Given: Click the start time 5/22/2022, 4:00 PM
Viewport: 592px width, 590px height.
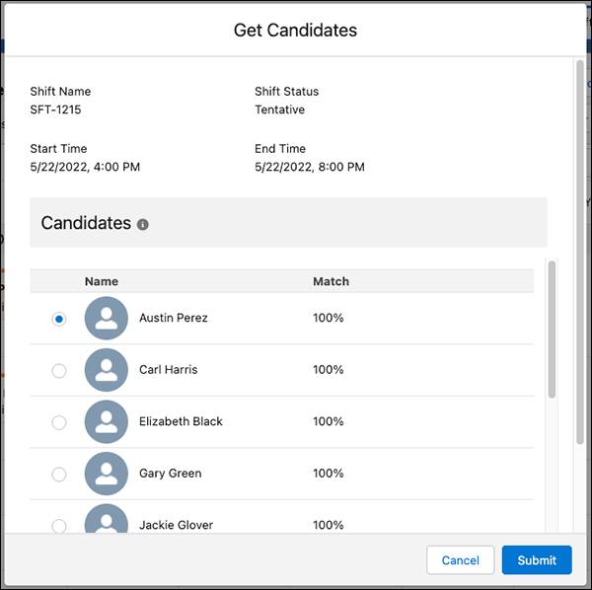Looking at the screenshot, I should point(85,167).
